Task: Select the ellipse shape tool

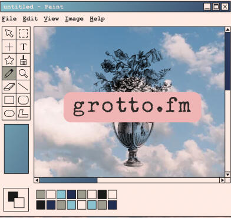Action: coord(9,113)
